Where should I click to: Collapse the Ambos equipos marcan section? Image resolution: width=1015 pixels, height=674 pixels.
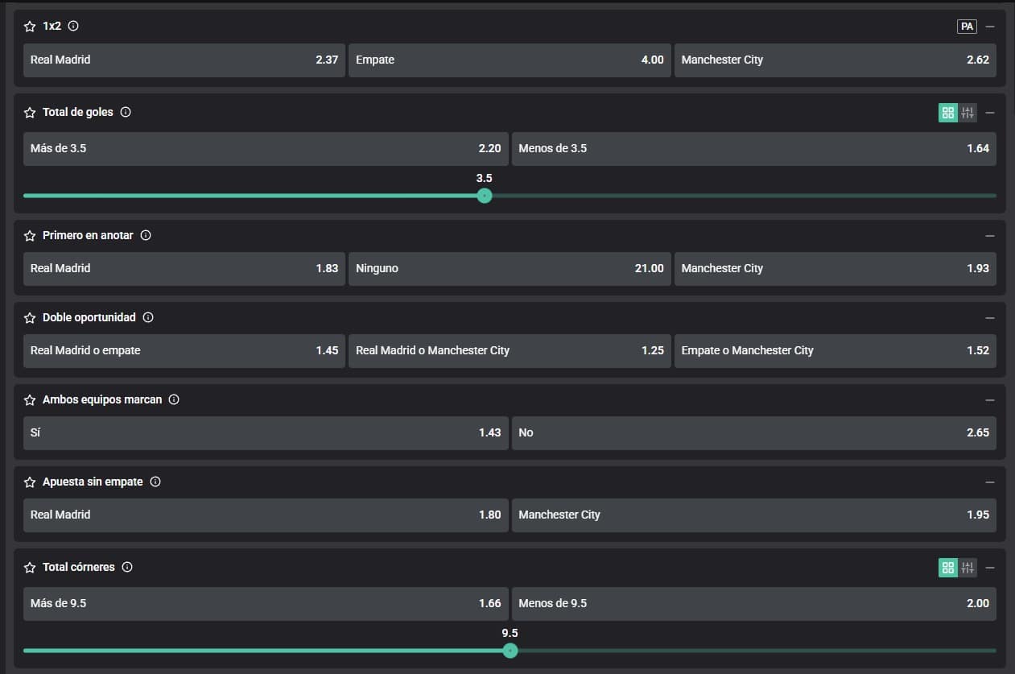[990, 400]
